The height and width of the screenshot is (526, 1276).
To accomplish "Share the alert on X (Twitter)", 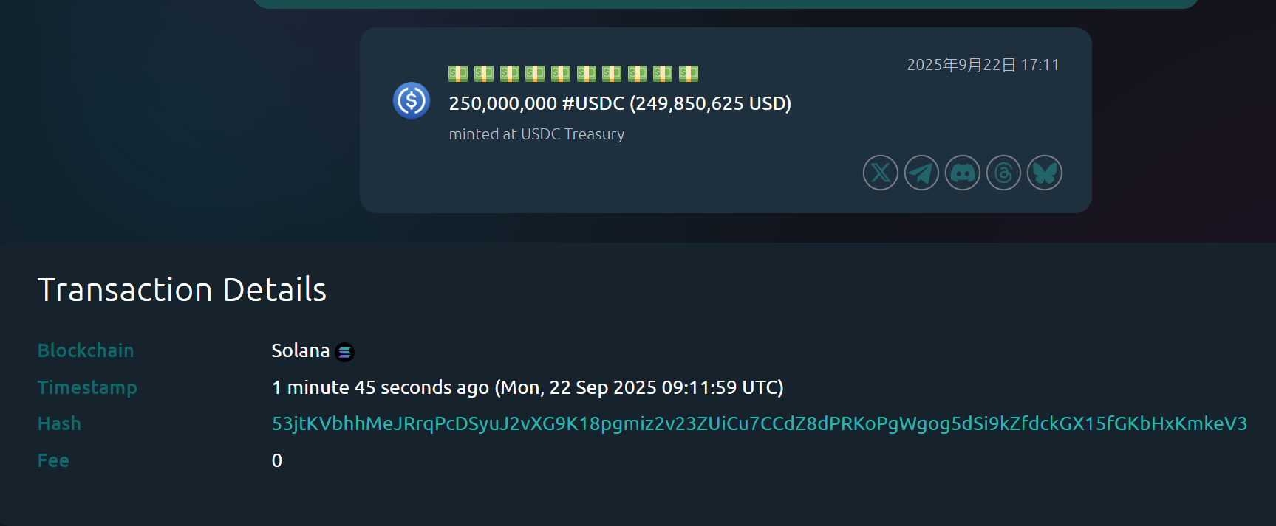I will [881, 173].
